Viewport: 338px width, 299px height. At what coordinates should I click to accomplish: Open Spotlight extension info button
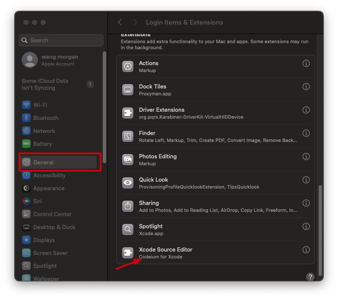tap(306, 227)
